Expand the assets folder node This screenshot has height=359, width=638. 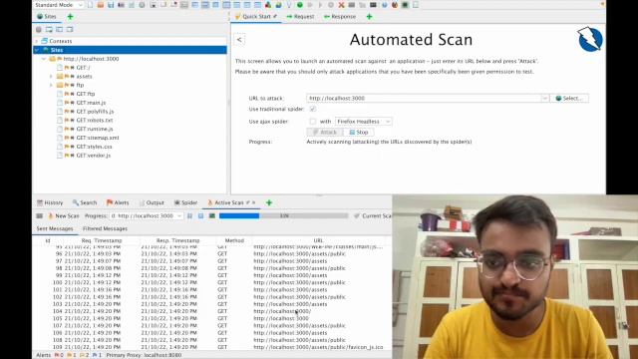point(51,76)
